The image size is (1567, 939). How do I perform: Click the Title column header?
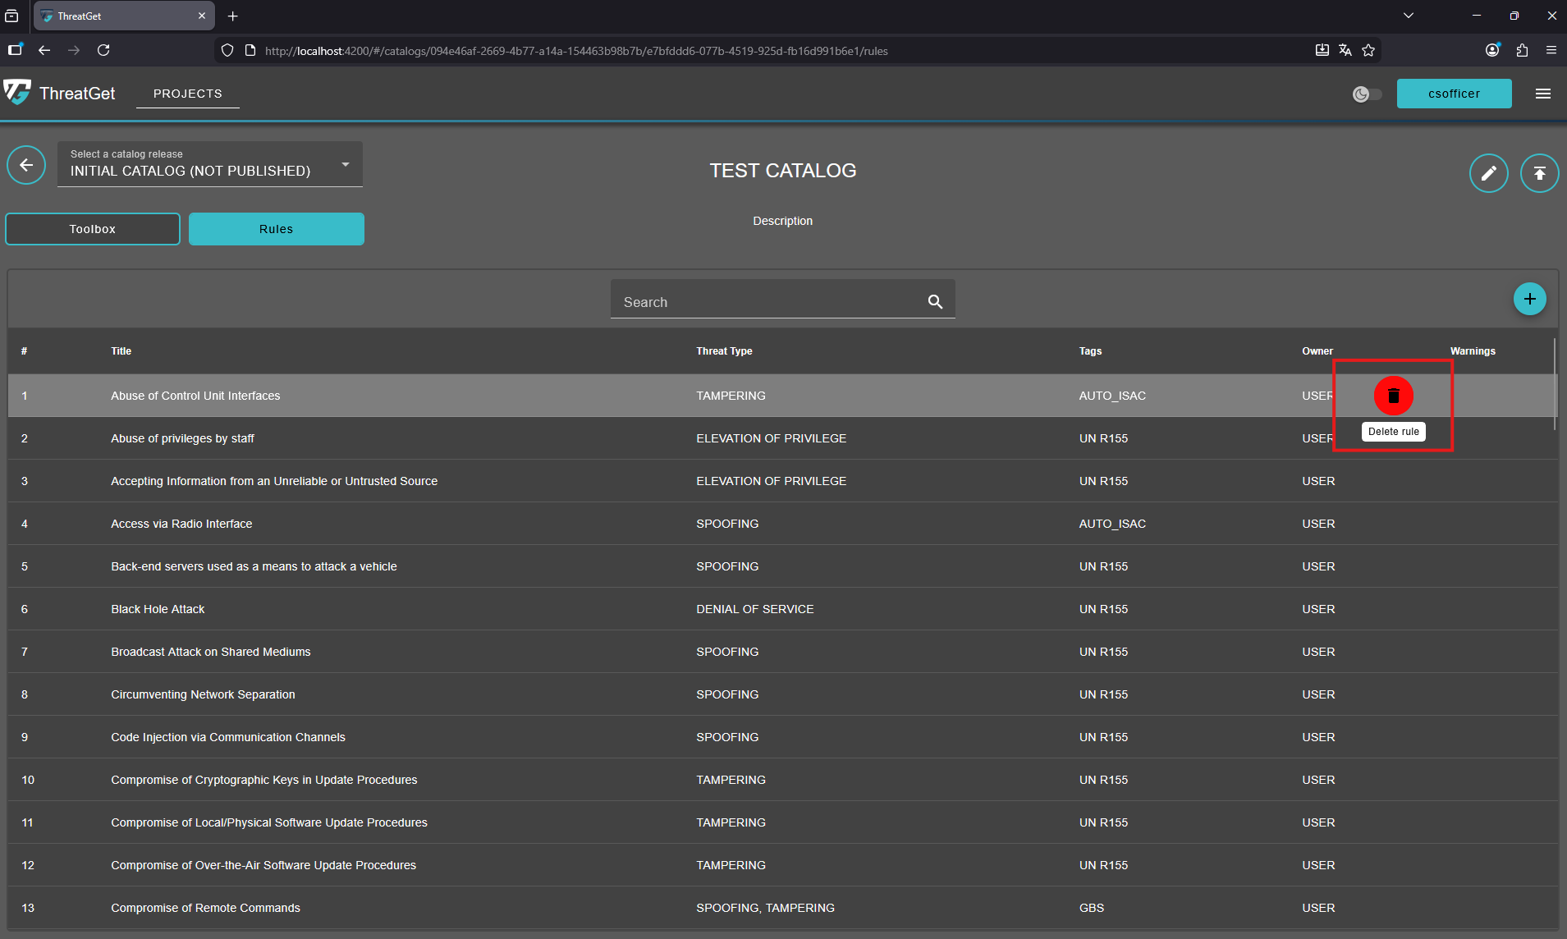click(121, 351)
